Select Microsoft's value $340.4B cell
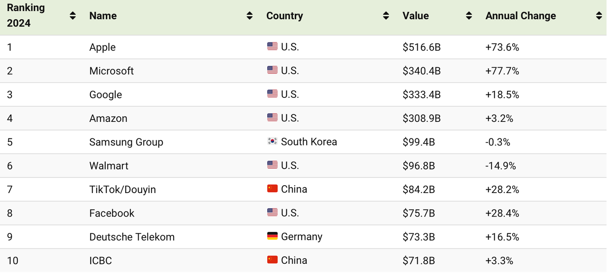 coord(421,71)
